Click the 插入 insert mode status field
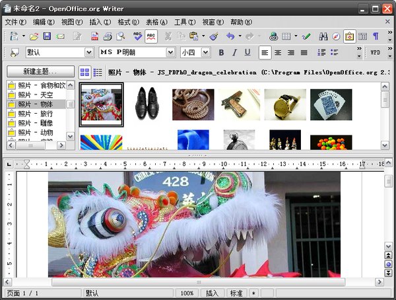Viewport: 396px width, 300px height. 211,293
